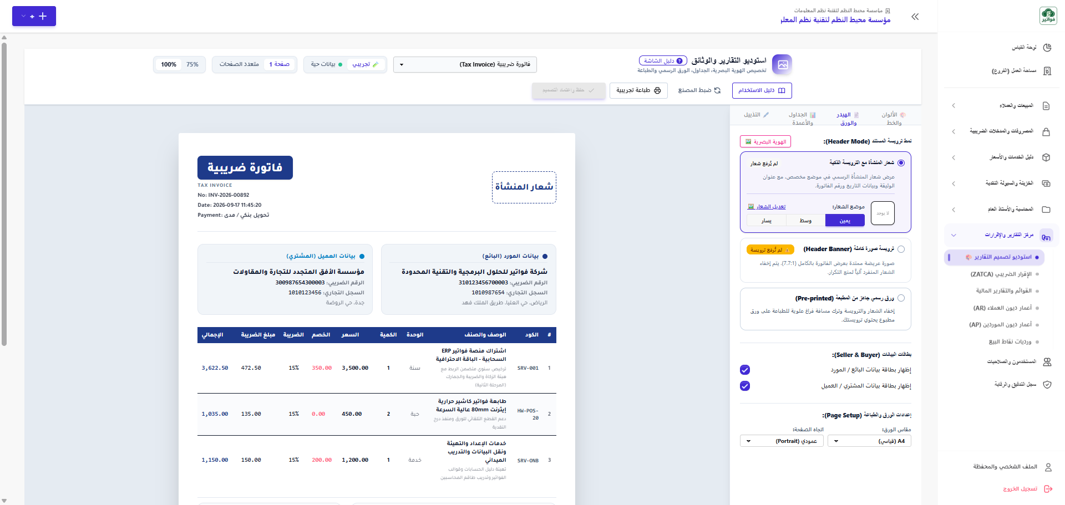Image resolution: width=1065 pixels, height=505 pixels.
Task: Open the Portrait page orientation dropdown
Action: [x=782, y=441]
